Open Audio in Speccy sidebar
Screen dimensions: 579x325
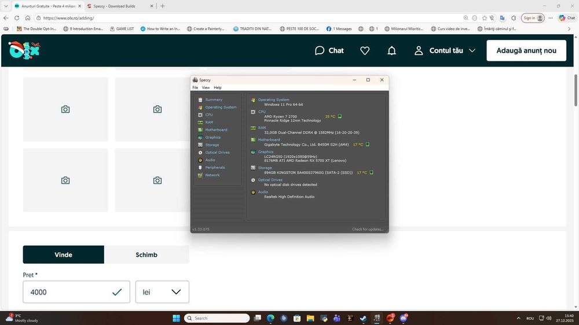(x=210, y=160)
